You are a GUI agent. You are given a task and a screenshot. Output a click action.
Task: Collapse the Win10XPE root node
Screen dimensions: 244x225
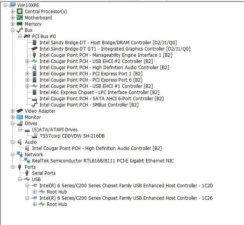pos(5,5)
